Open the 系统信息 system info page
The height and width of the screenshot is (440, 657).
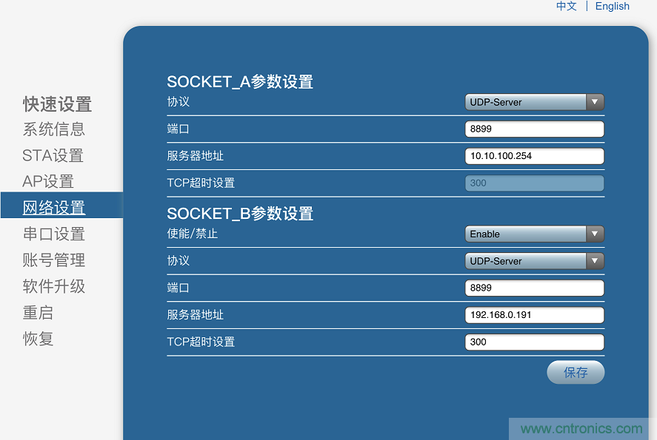(x=53, y=129)
